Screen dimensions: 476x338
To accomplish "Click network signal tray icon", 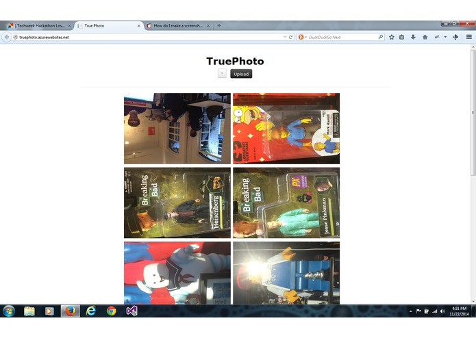I will tap(434, 311).
